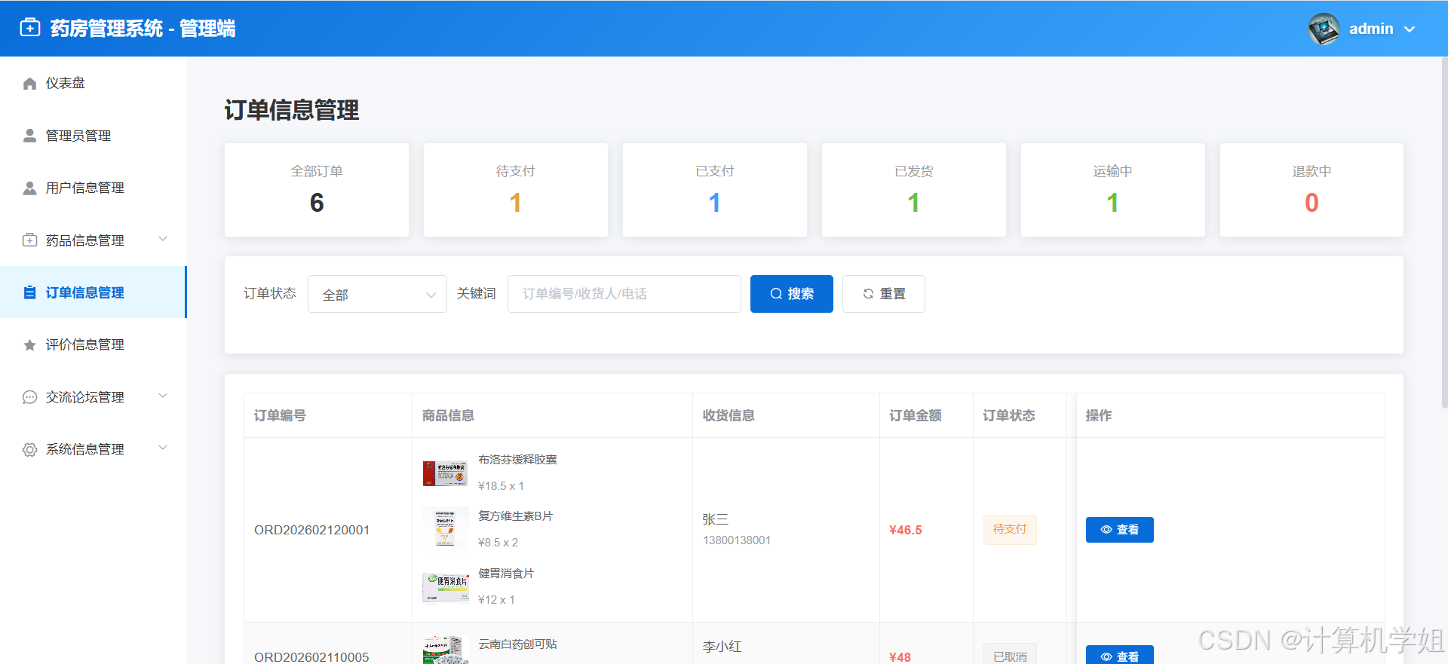Viewport: 1448px width, 664px height.
Task: Click order number ORD202602120001
Action: coord(311,530)
